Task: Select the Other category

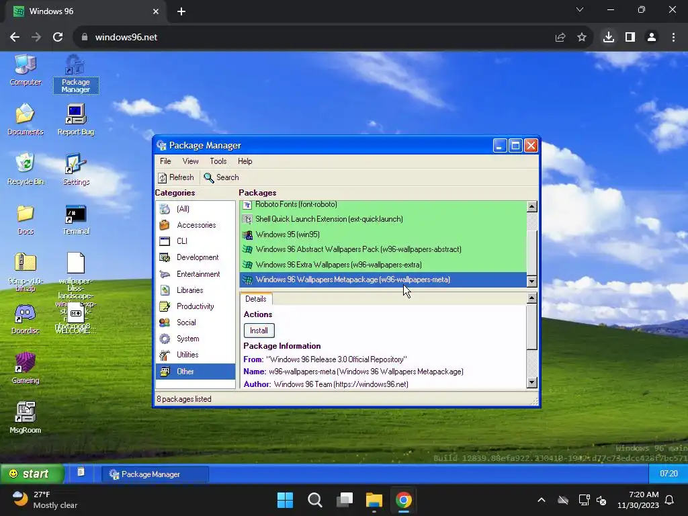Action: tap(196, 371)
